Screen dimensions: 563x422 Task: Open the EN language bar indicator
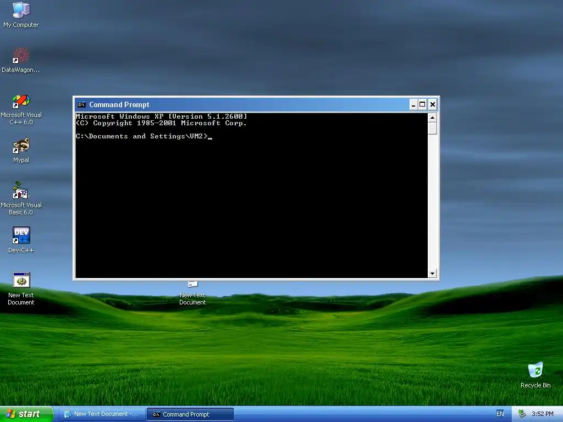tap(500, 414)
